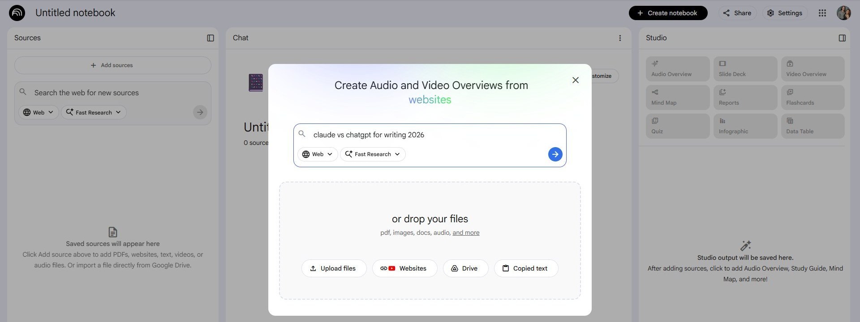Expand Fast Research dropdown in dialog
This screenshot has width=860, height=322.
click(373, 154)
